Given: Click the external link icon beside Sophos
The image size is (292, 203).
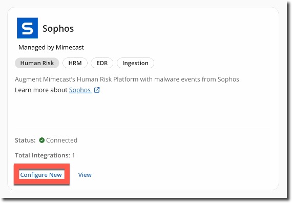Looking at the screenshot, I should pyautogui.click(x=97, y=90).
